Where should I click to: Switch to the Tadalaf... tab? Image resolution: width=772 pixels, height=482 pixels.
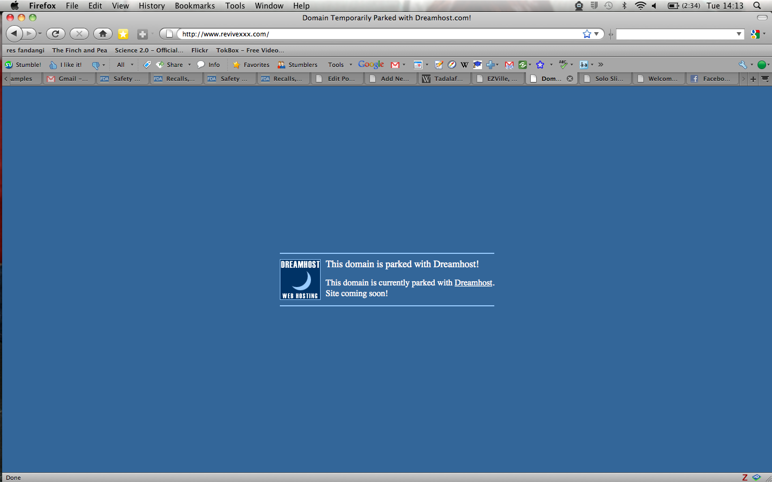pos(444,79)
